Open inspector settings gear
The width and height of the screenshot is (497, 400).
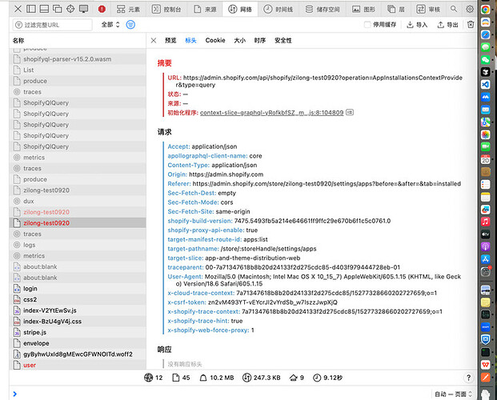470,9
